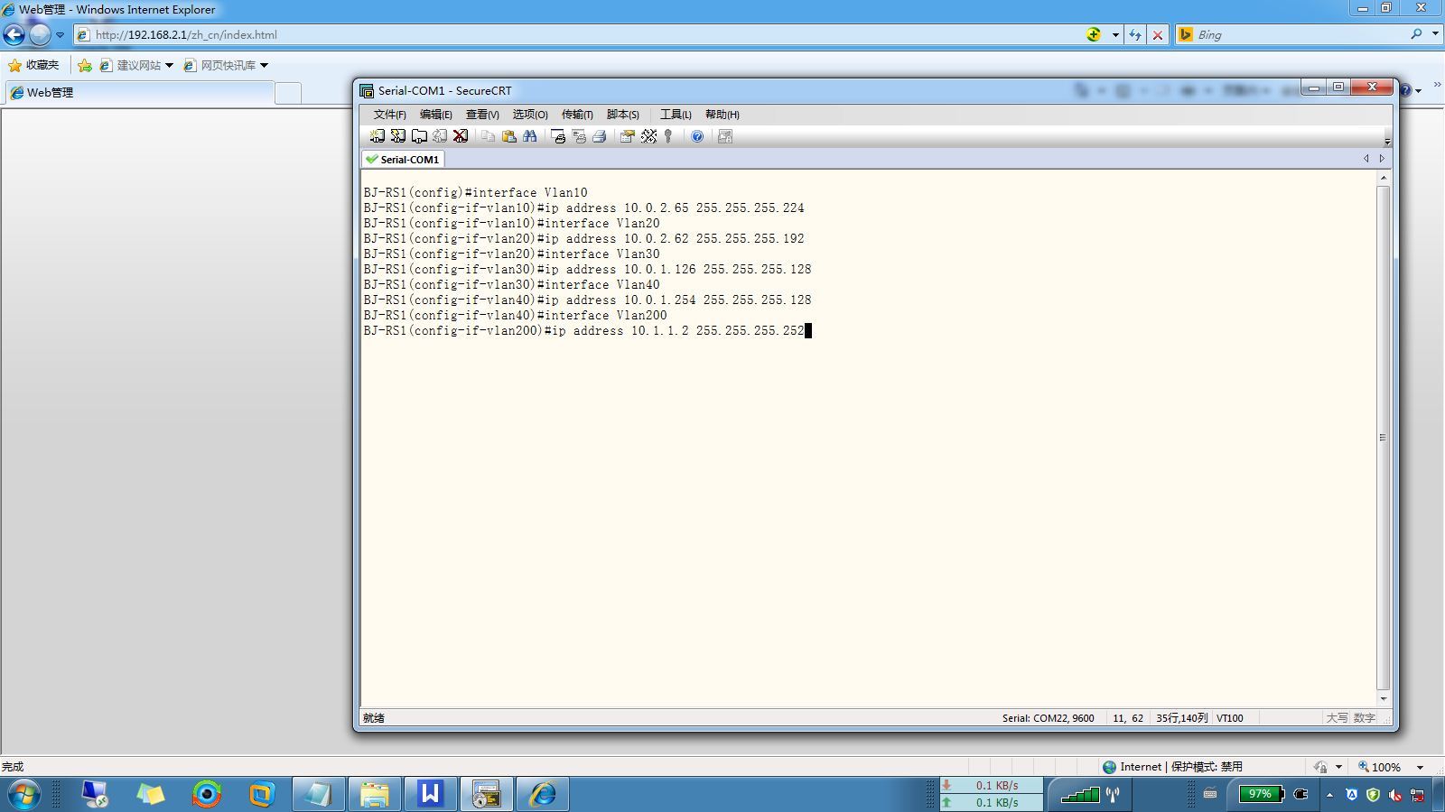This screenshot has width=1445, height=812.
Task: Click the Internet Explorer Back button
Action: click(14, 35)
